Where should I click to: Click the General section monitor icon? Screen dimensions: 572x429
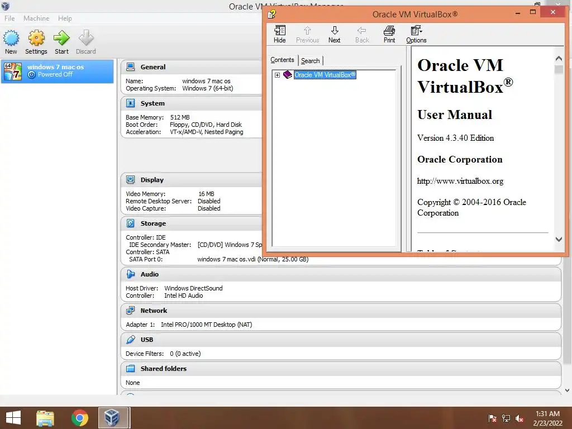pyautogui.click(x=130, y=67)
